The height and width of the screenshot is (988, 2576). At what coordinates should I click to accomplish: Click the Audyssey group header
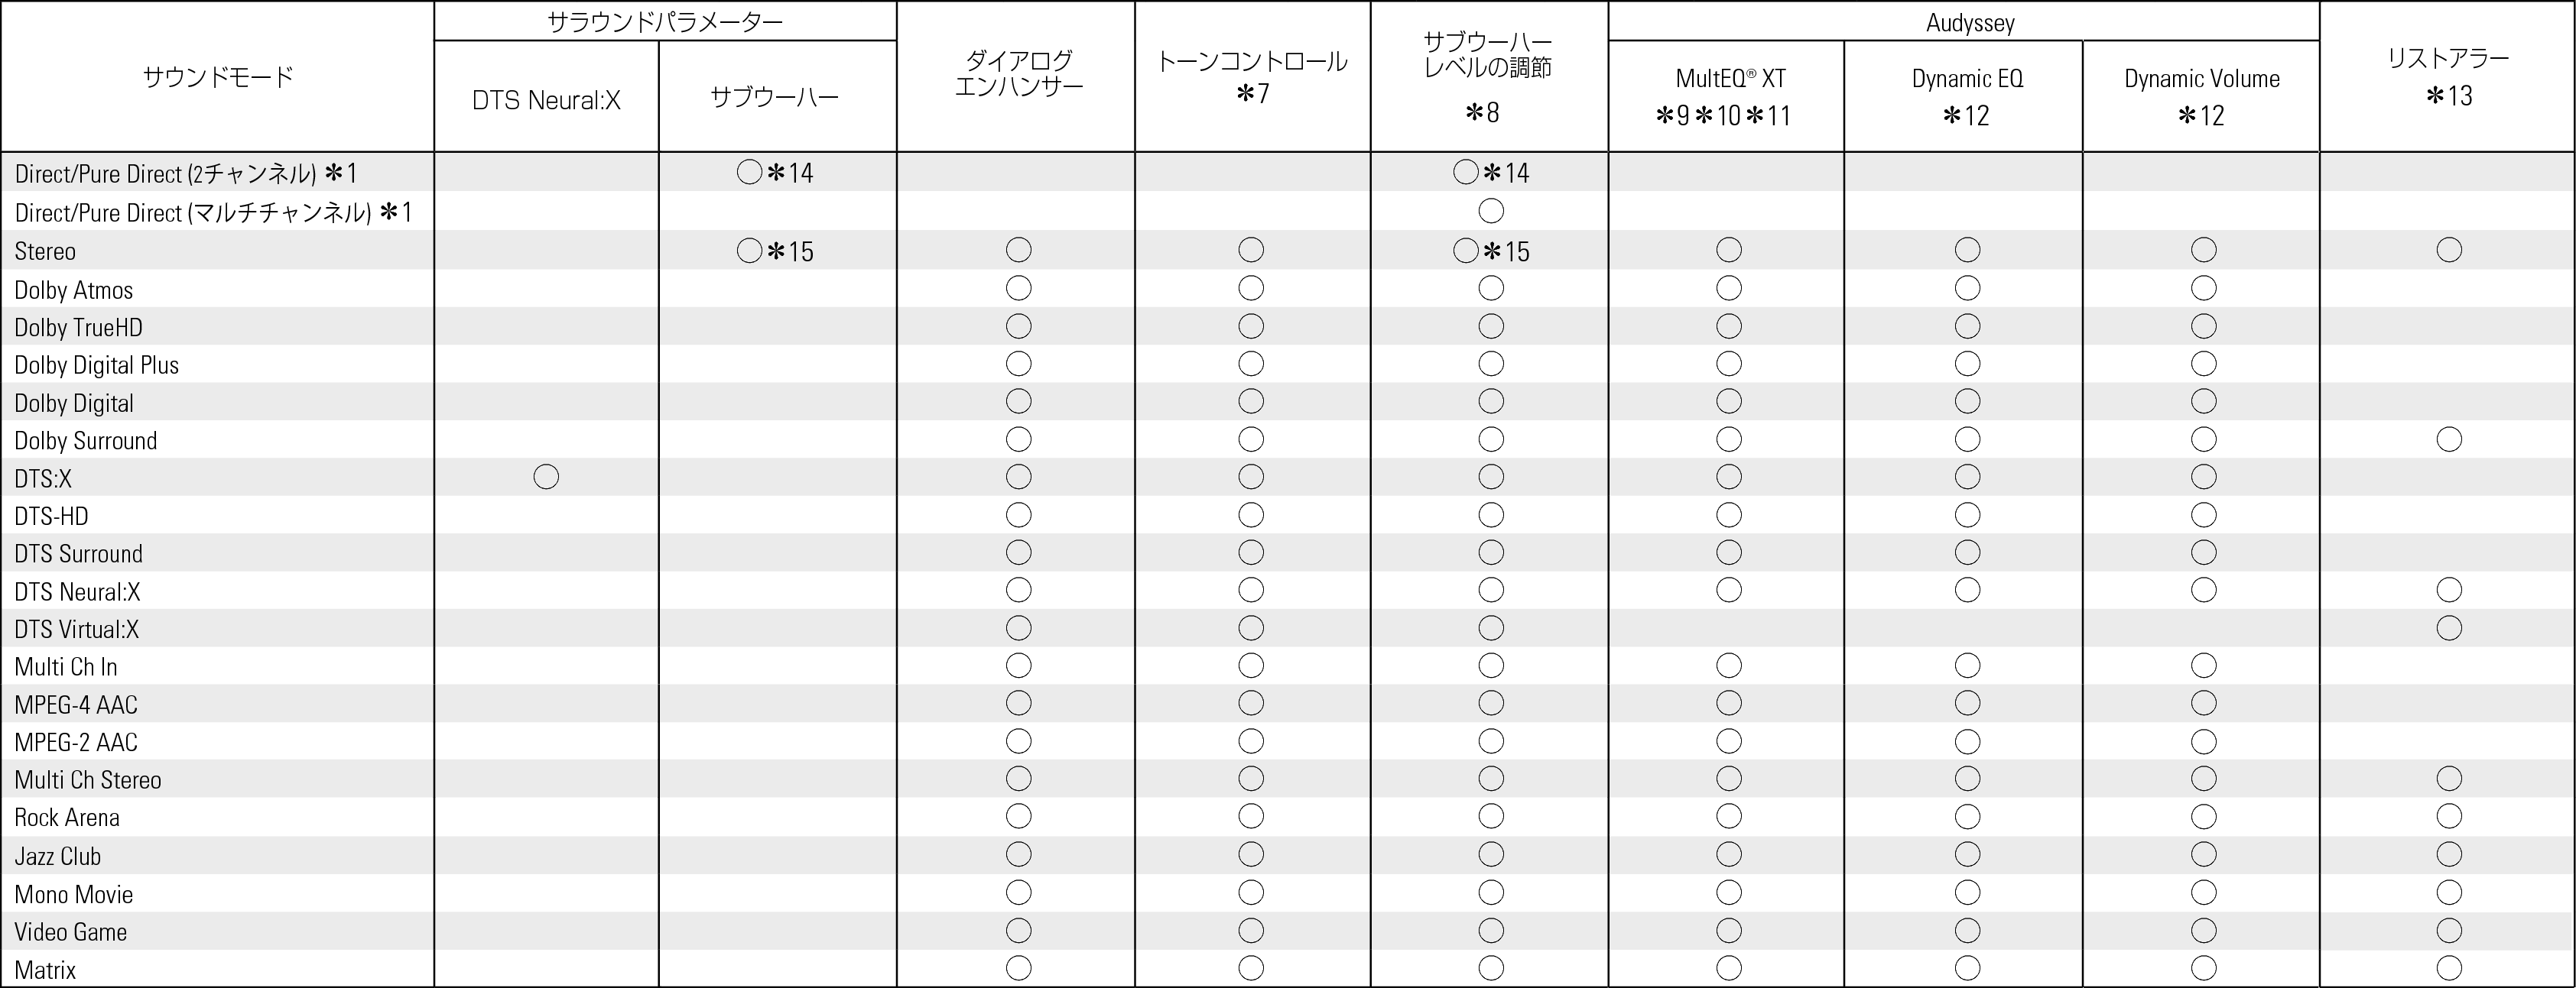(1969, 22)
